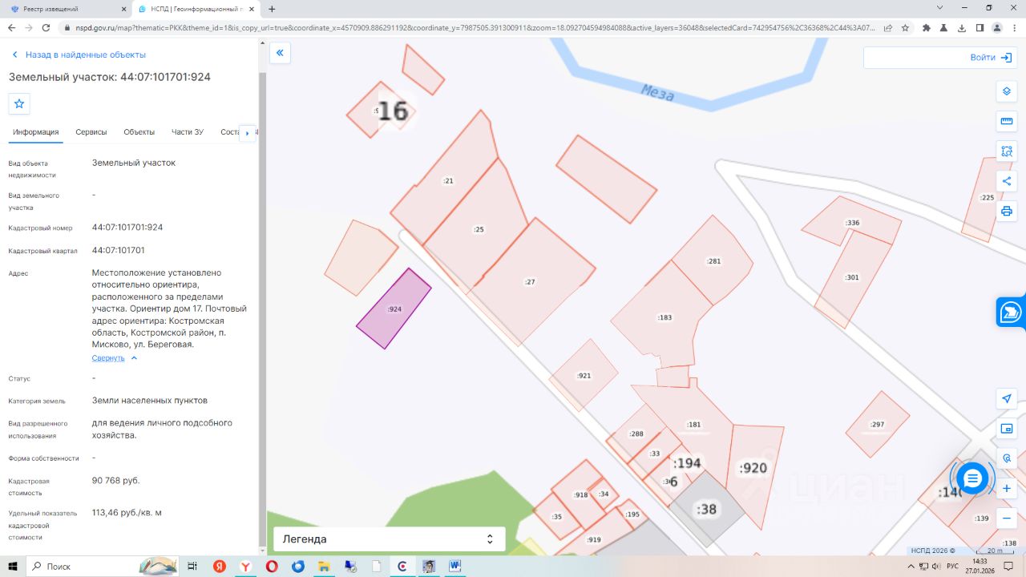
Task: Open the Части ЗУ tab
Action: 188,132
